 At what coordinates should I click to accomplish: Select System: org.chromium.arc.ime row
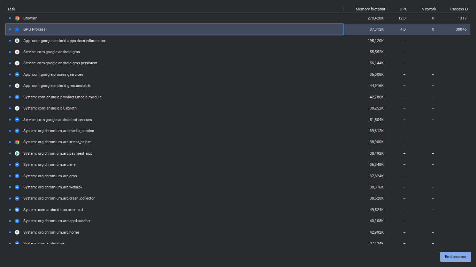(238, 164)
